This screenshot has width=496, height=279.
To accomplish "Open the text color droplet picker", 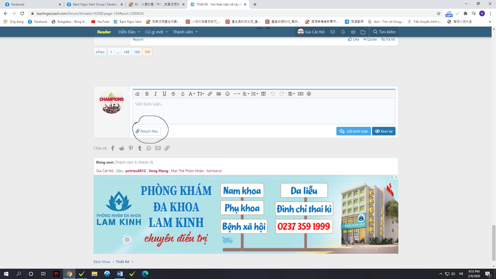I will click(183, 94).
